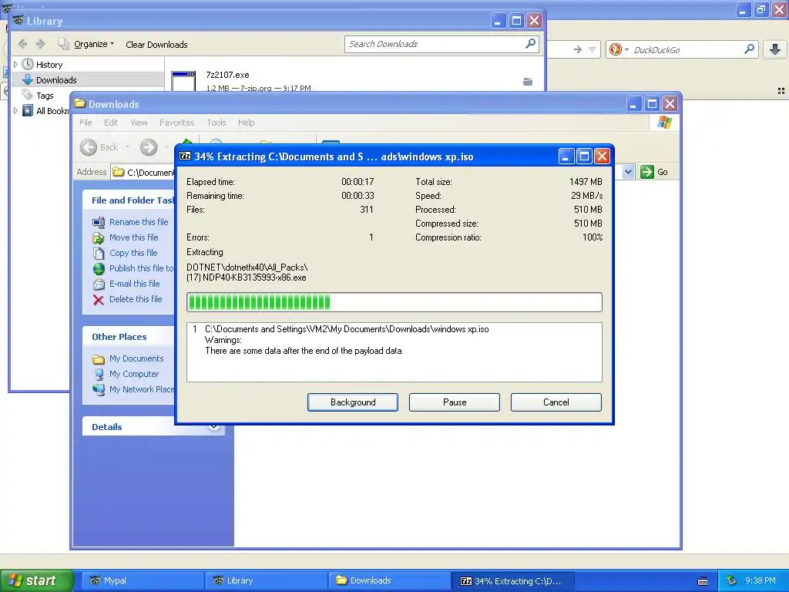Open My Computer under Other Places

click(134, 374)
